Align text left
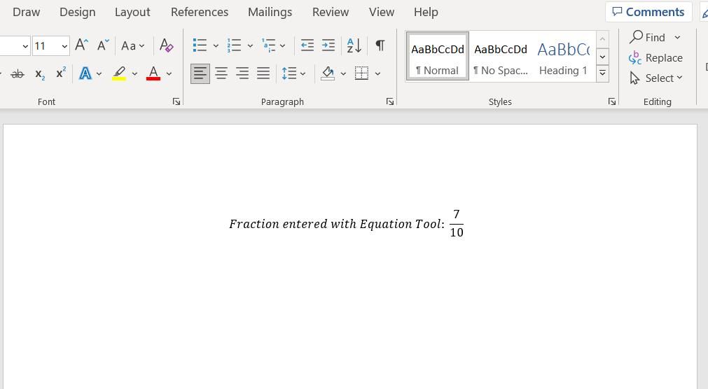 [200, 73]
